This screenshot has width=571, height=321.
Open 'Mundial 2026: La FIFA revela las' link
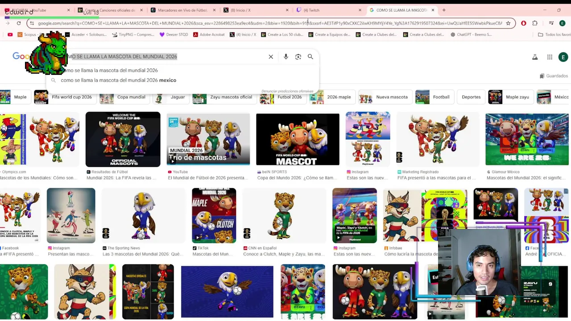point(121,178)
